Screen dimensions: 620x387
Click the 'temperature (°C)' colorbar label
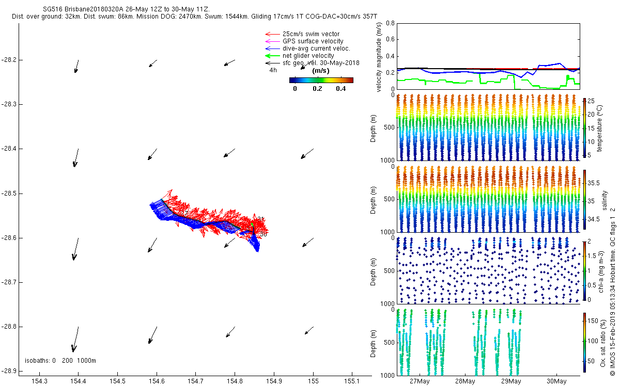[600, 127]
